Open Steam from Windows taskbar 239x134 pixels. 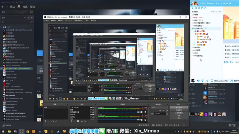coord(58,132)
